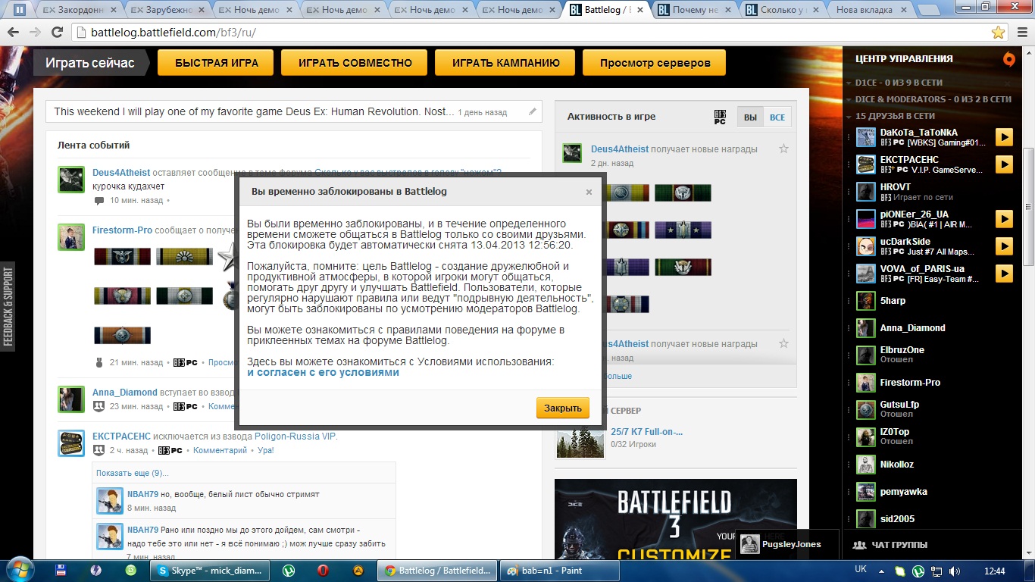Open the Windows Start menu
Image resolution: width=1035 pixels, height=582 pixels.
coord(19,570)
